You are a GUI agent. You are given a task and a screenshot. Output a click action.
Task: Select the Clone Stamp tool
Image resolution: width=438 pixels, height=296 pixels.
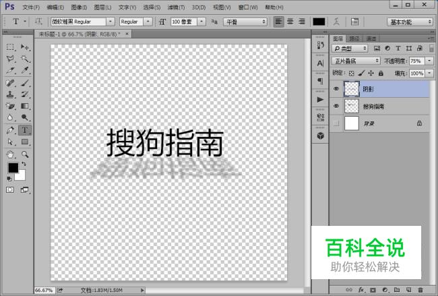10,94
